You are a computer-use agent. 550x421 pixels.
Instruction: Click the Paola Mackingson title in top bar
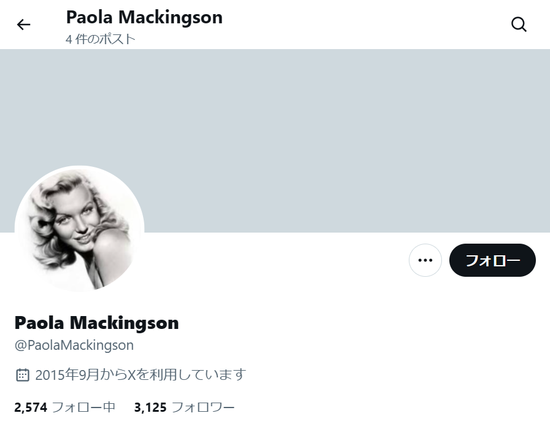pyautogui.click(x=144, y=17)
